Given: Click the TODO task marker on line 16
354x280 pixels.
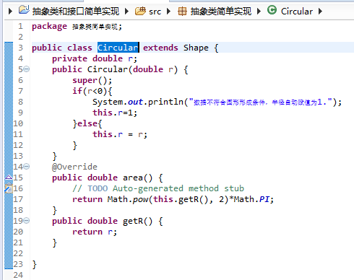Looking at the screenshot, I should pyautogui.click(x=9, y=188).
